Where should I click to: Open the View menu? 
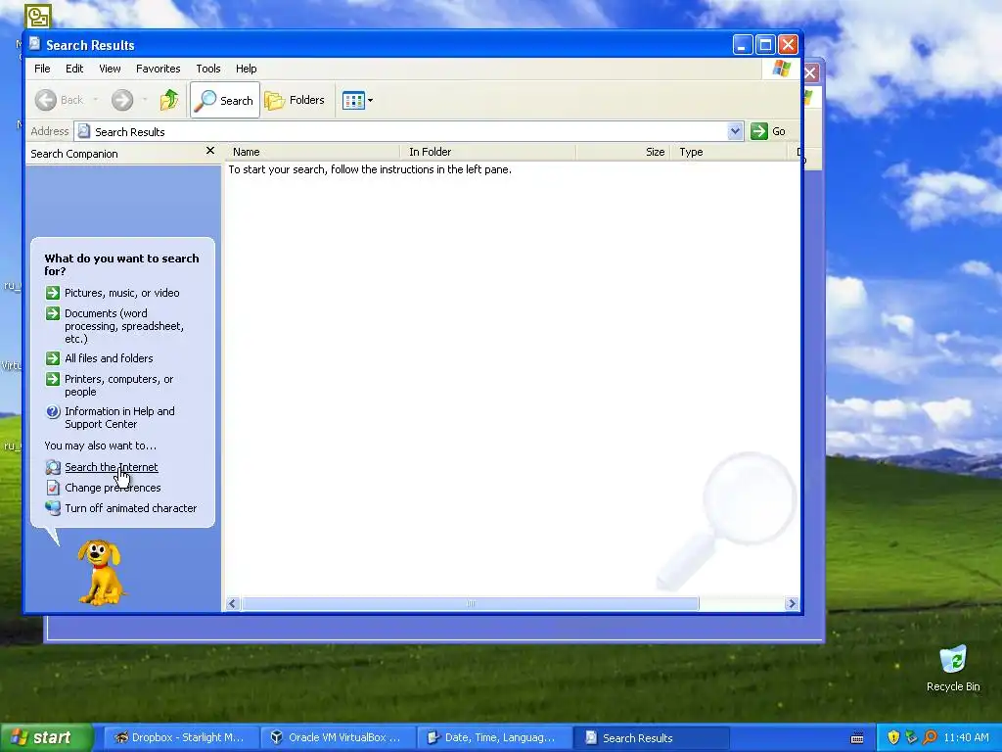(x=110, y=69)
